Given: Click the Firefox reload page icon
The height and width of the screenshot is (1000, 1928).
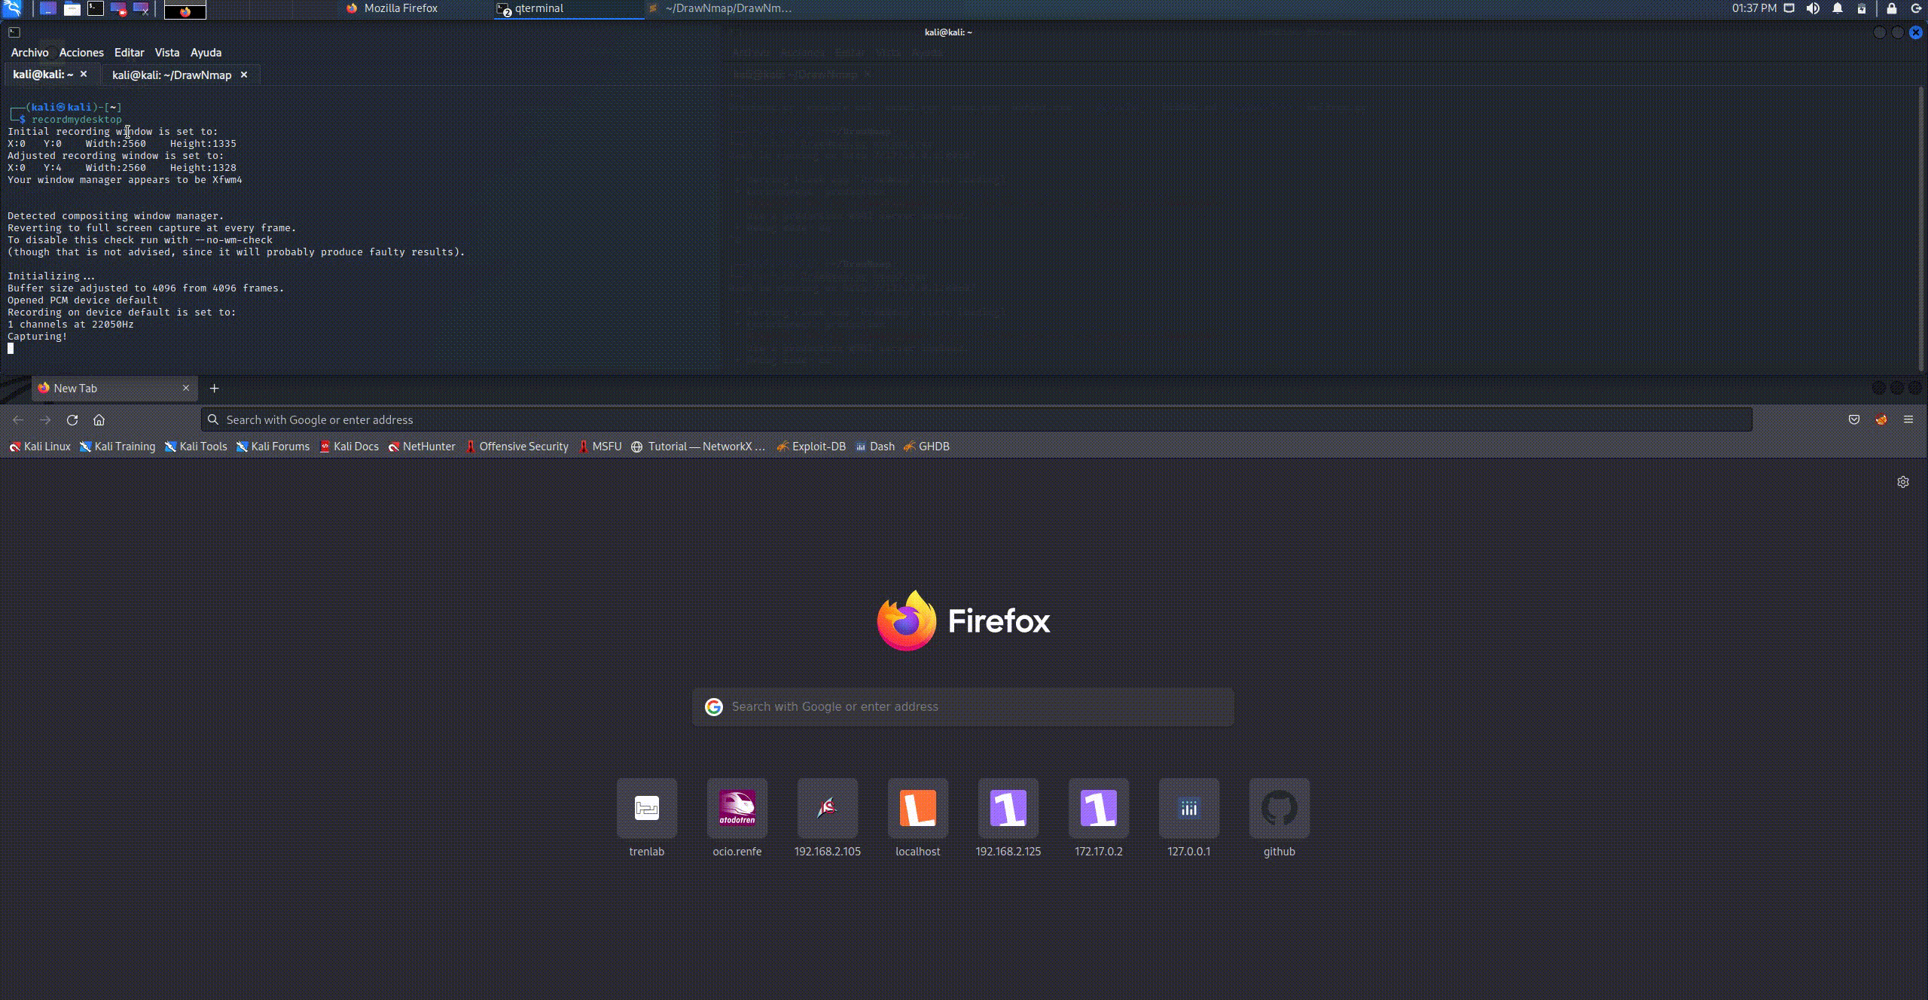Looking at the screenshot, I should click(x=72, y=419).
